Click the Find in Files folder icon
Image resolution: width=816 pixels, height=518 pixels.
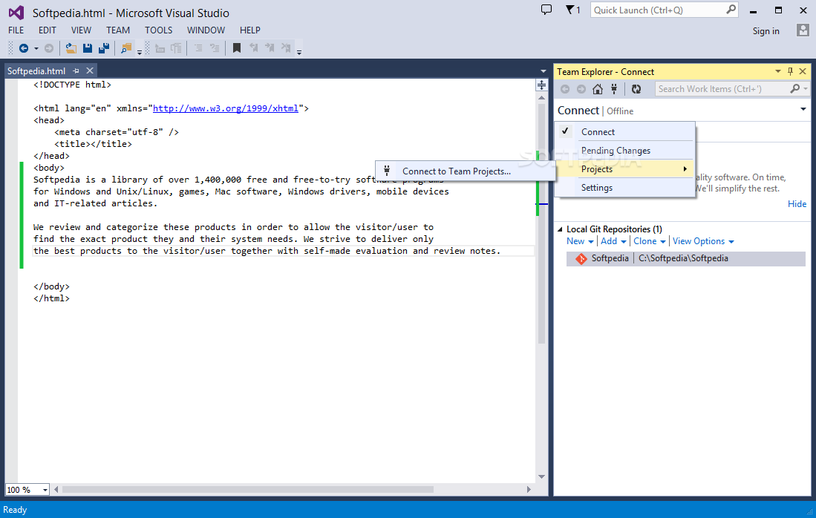click(126, 48)
